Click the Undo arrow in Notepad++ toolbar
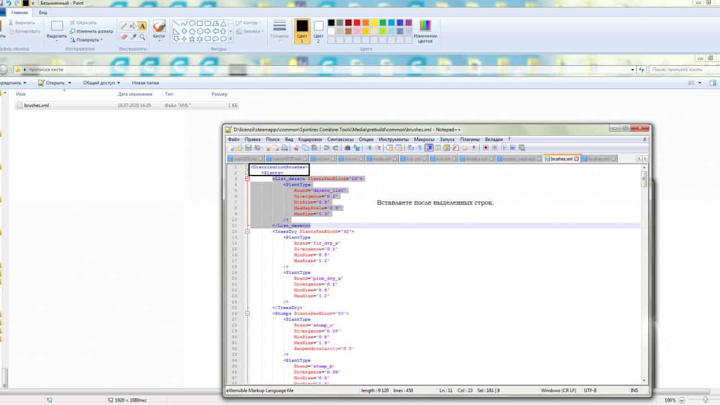 [326, 148]
